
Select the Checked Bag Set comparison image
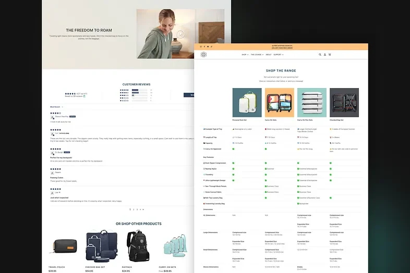(344, 102)
